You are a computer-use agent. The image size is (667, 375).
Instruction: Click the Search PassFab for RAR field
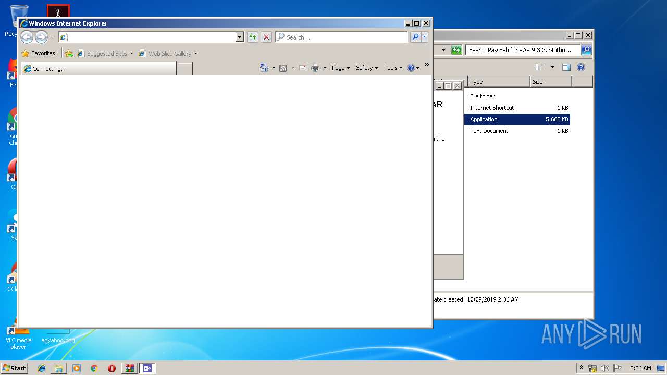tap(523, 50)
